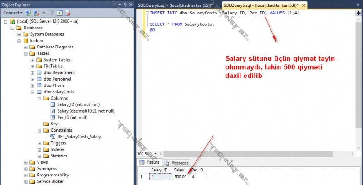The height and width of the screenshot is (185, 363).
Task: Click the Salary decimal column icon
Action: tap(53, 111)
